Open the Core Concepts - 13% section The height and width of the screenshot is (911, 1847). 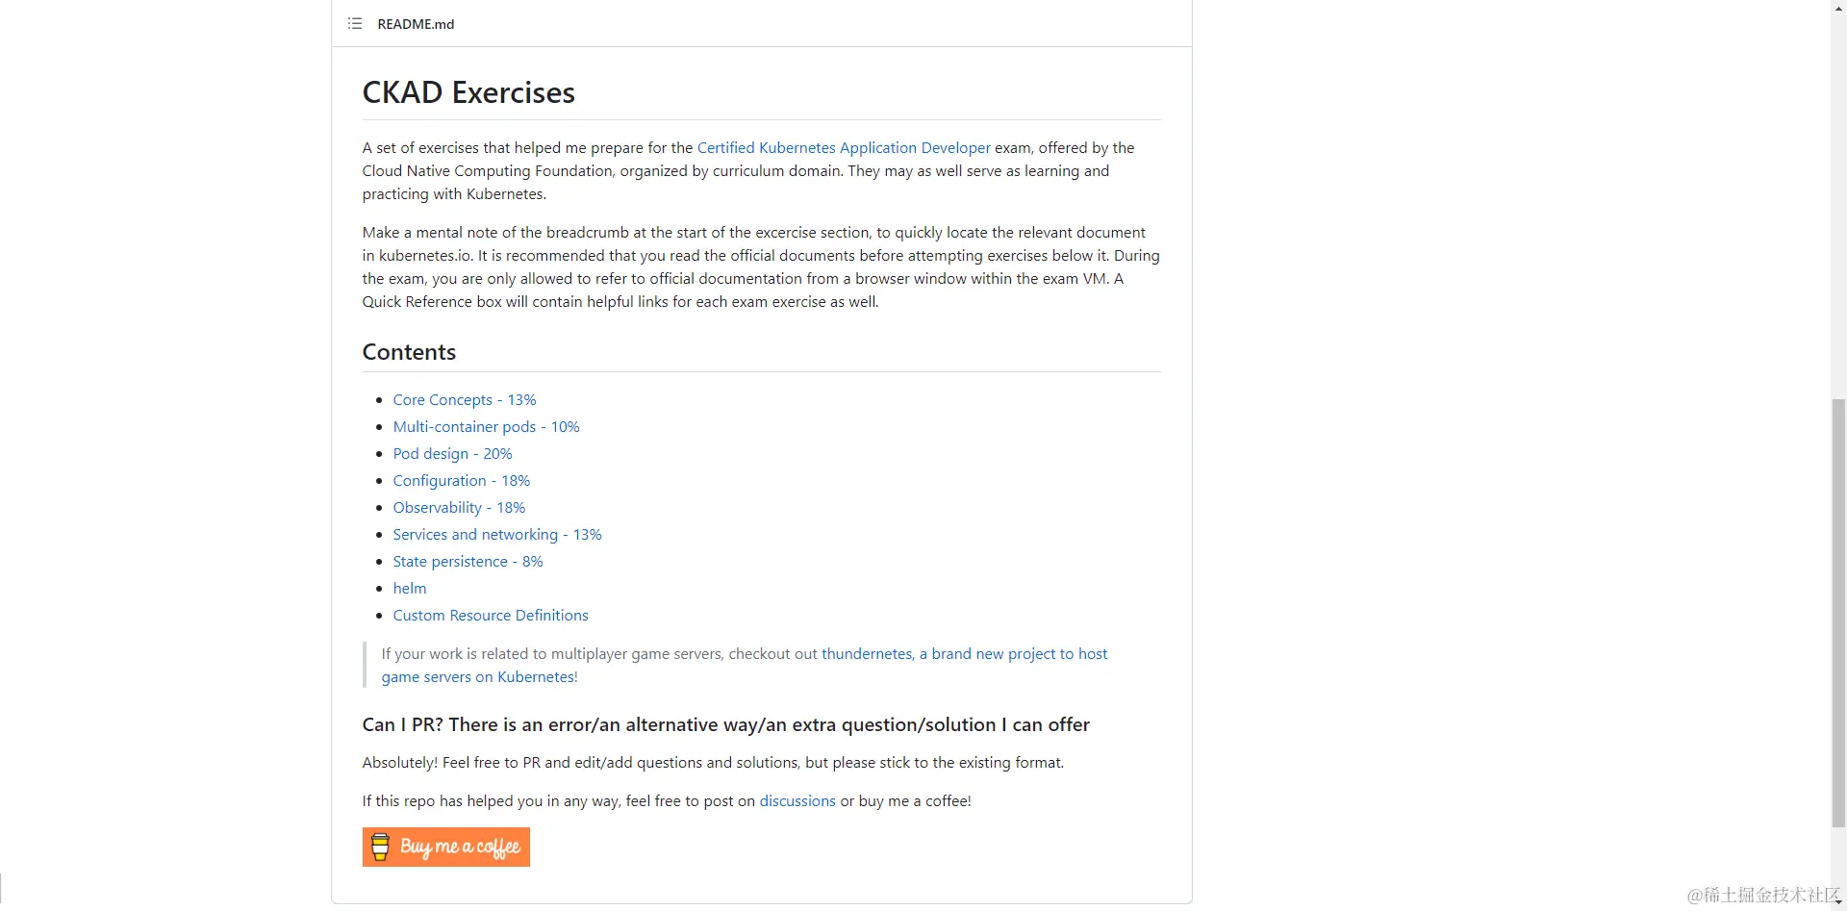pos(464,399)
